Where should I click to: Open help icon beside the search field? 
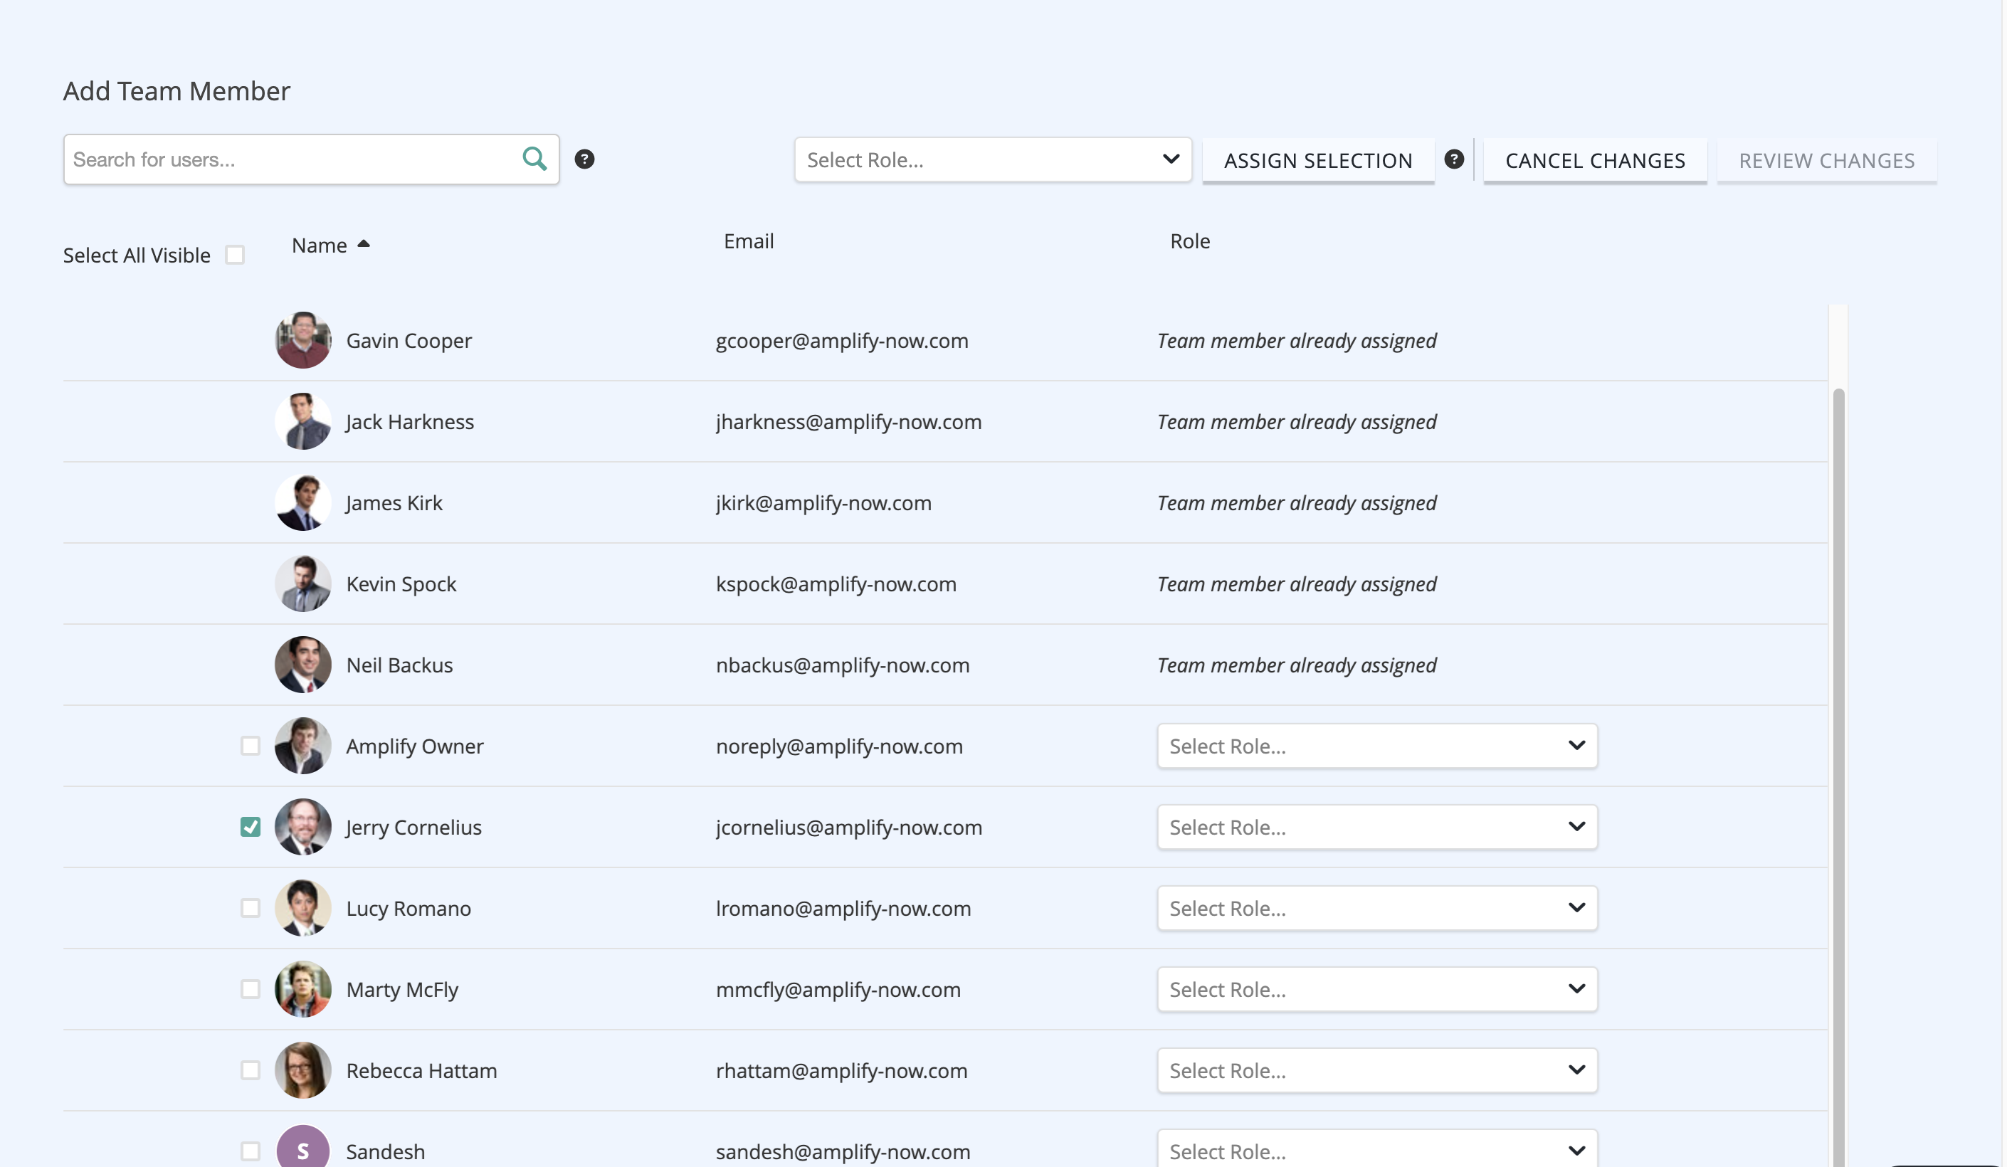coord(584,159)
